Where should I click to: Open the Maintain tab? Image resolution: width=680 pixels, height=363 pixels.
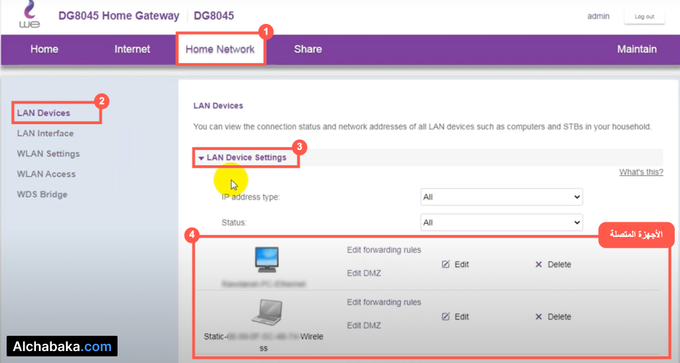[636, 49]
